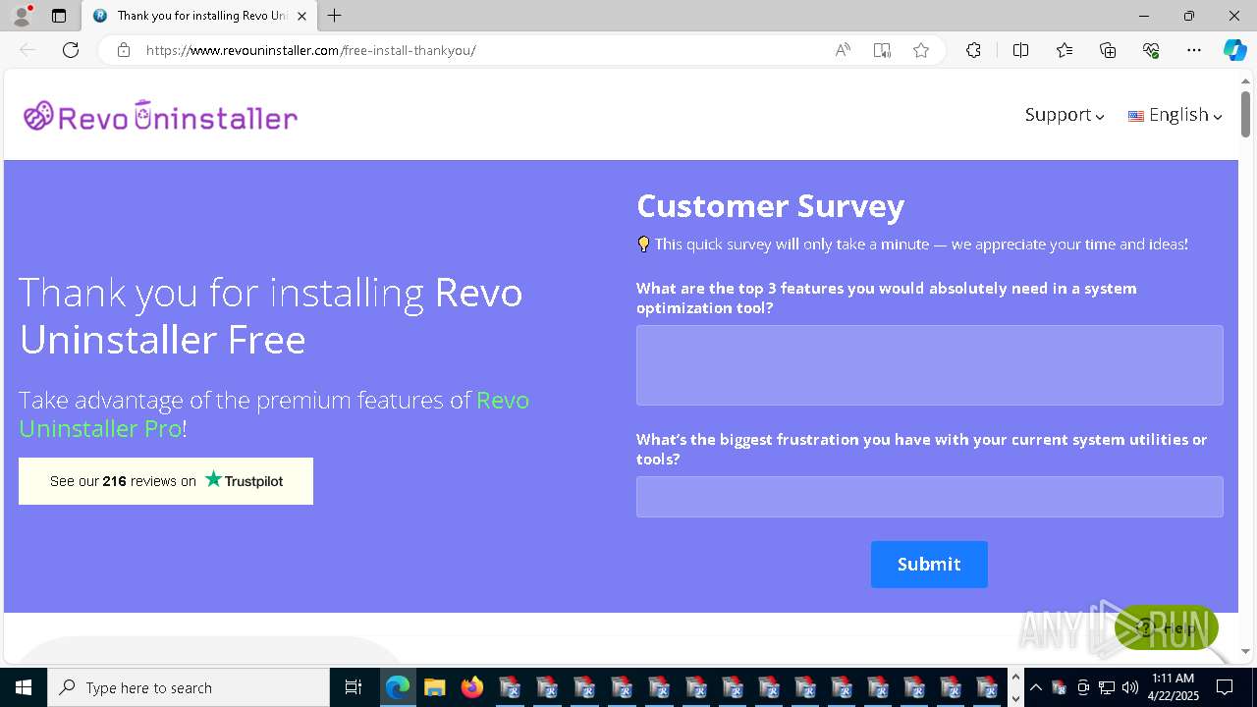Add this page to favorites star
This screenshot has width=1257, height=707.
921,50
